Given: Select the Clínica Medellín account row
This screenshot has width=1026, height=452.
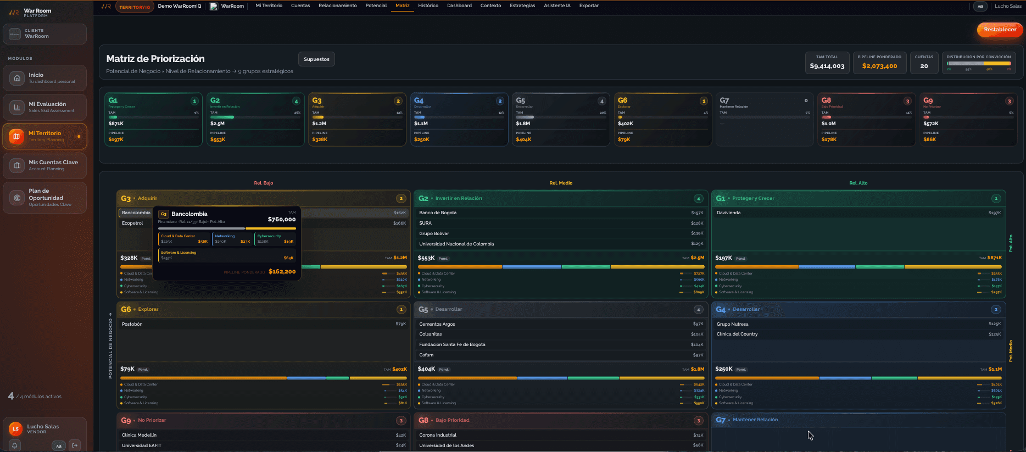Looking at the screenshot, I should 263,435.
